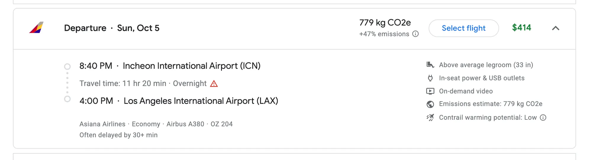The image size is (606, 160).
Task: Click the Asiana Airlines logo icon
Action: click(36, 28)
